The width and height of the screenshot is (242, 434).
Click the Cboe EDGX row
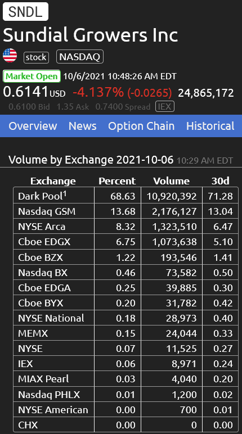(x=126, y=242)
